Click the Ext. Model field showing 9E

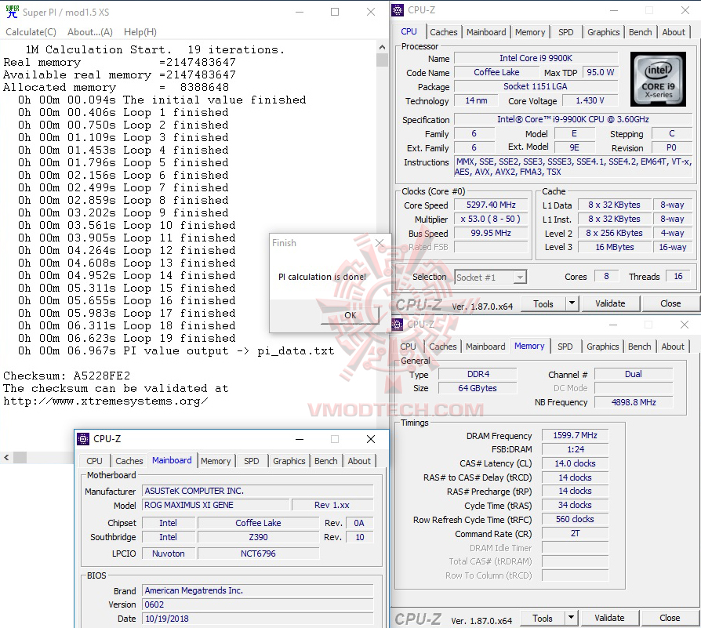576,147
